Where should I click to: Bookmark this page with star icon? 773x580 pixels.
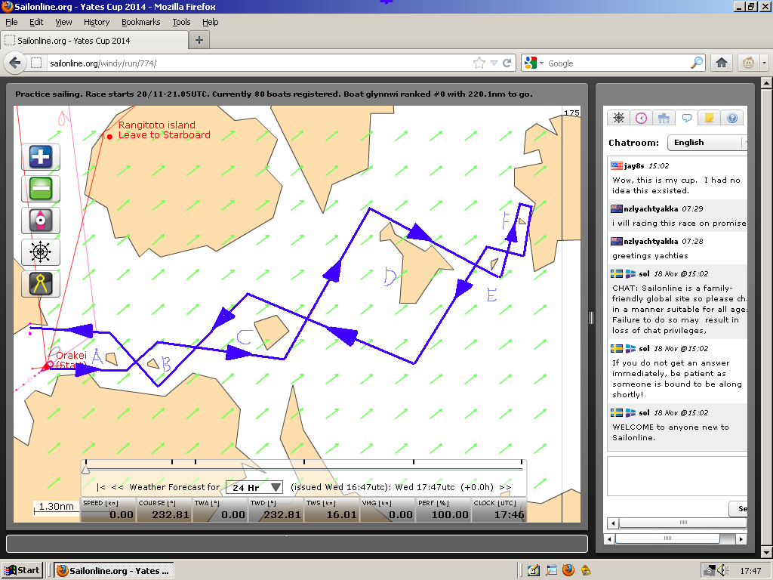point(479,63)
